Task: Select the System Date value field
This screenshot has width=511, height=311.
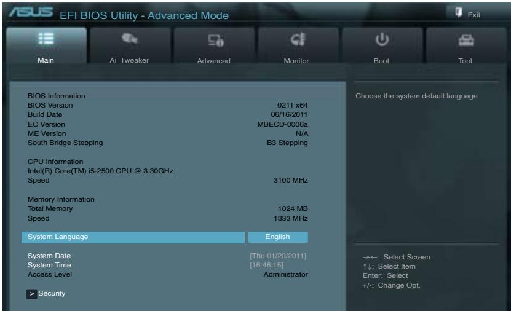Action: [x=278, y=256]
